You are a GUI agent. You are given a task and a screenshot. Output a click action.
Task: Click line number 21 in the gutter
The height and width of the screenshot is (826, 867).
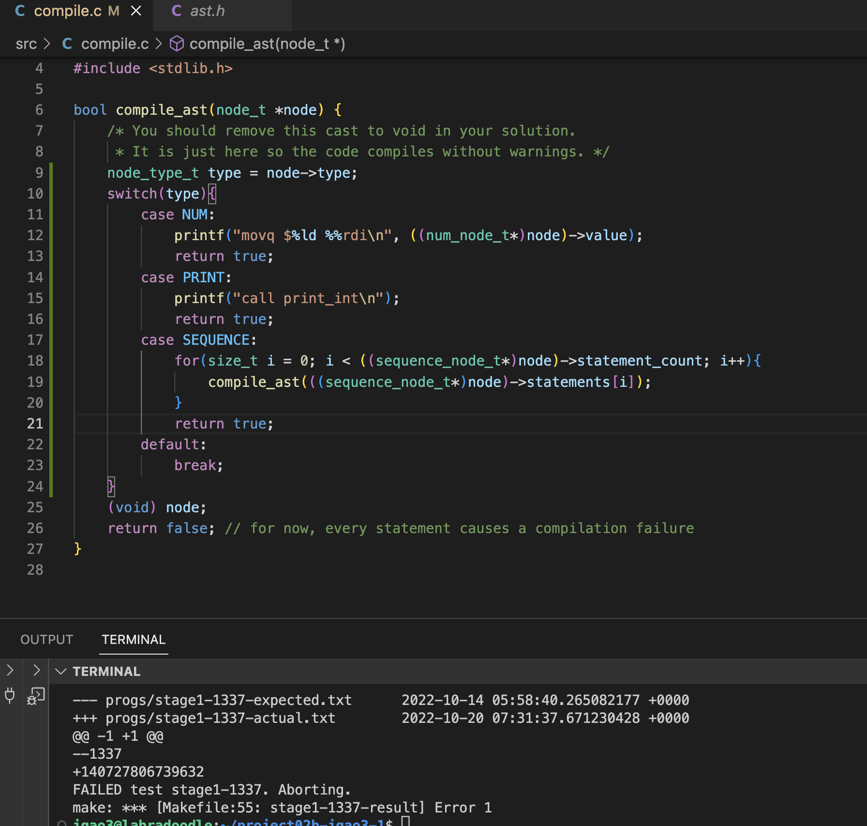35,424
